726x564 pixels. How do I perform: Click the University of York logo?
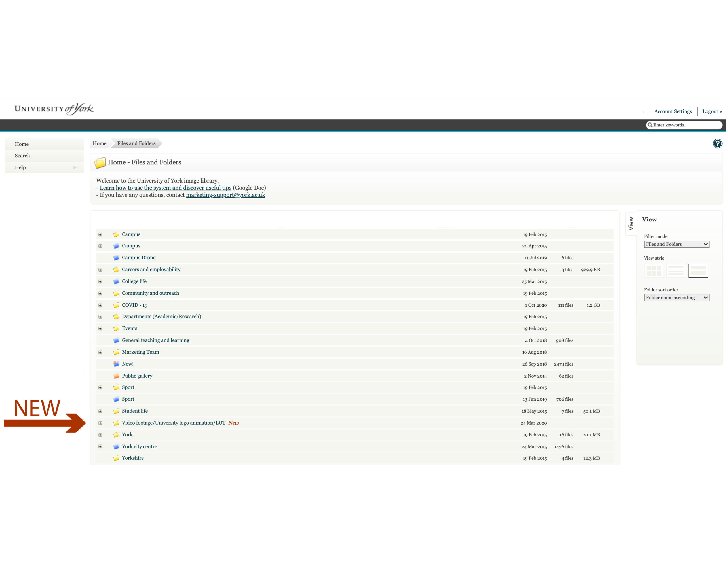click(54, 109)
